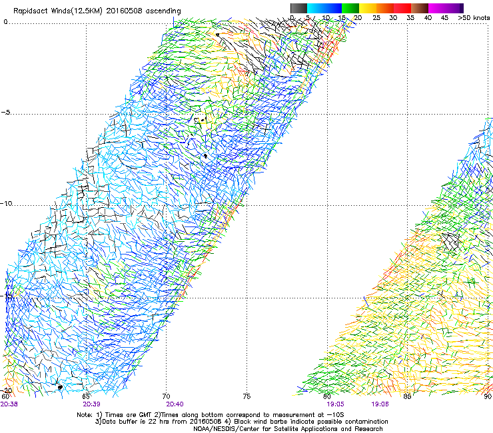
Task: Click the 'Rapidscat Winds(12.5KM) 20160508 ascending' title
Action: click(x=97, y=11)
